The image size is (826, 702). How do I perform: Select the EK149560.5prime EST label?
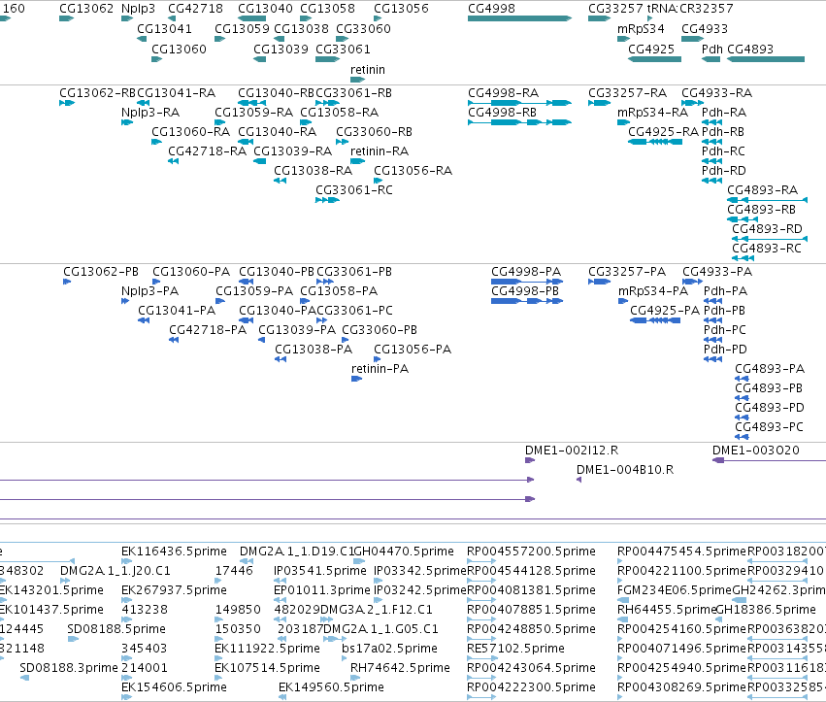pos(331,687)
